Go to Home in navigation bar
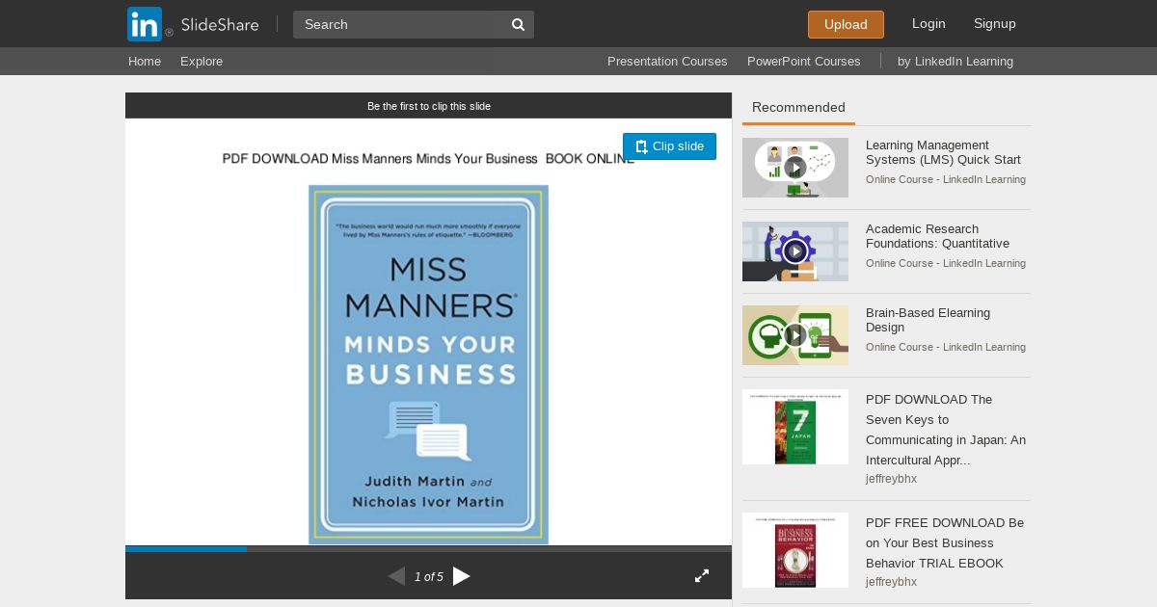The width and height of the screenshot is (1157, 607). click(145, 61)
